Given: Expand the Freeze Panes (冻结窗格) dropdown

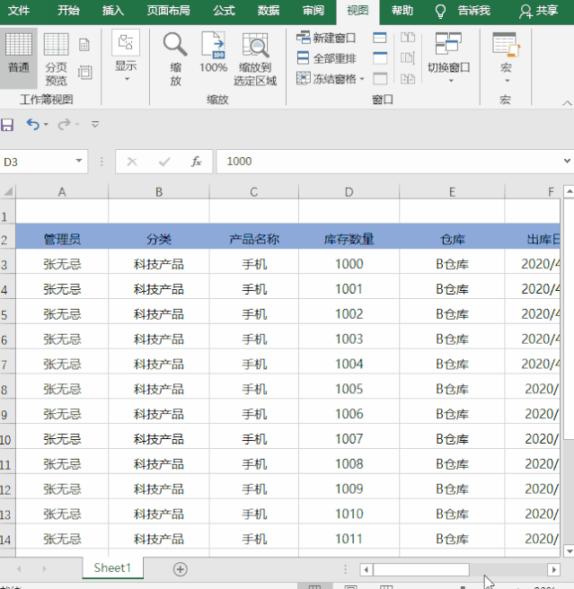Looking at the screenshot, I should [x=331, y=79].
